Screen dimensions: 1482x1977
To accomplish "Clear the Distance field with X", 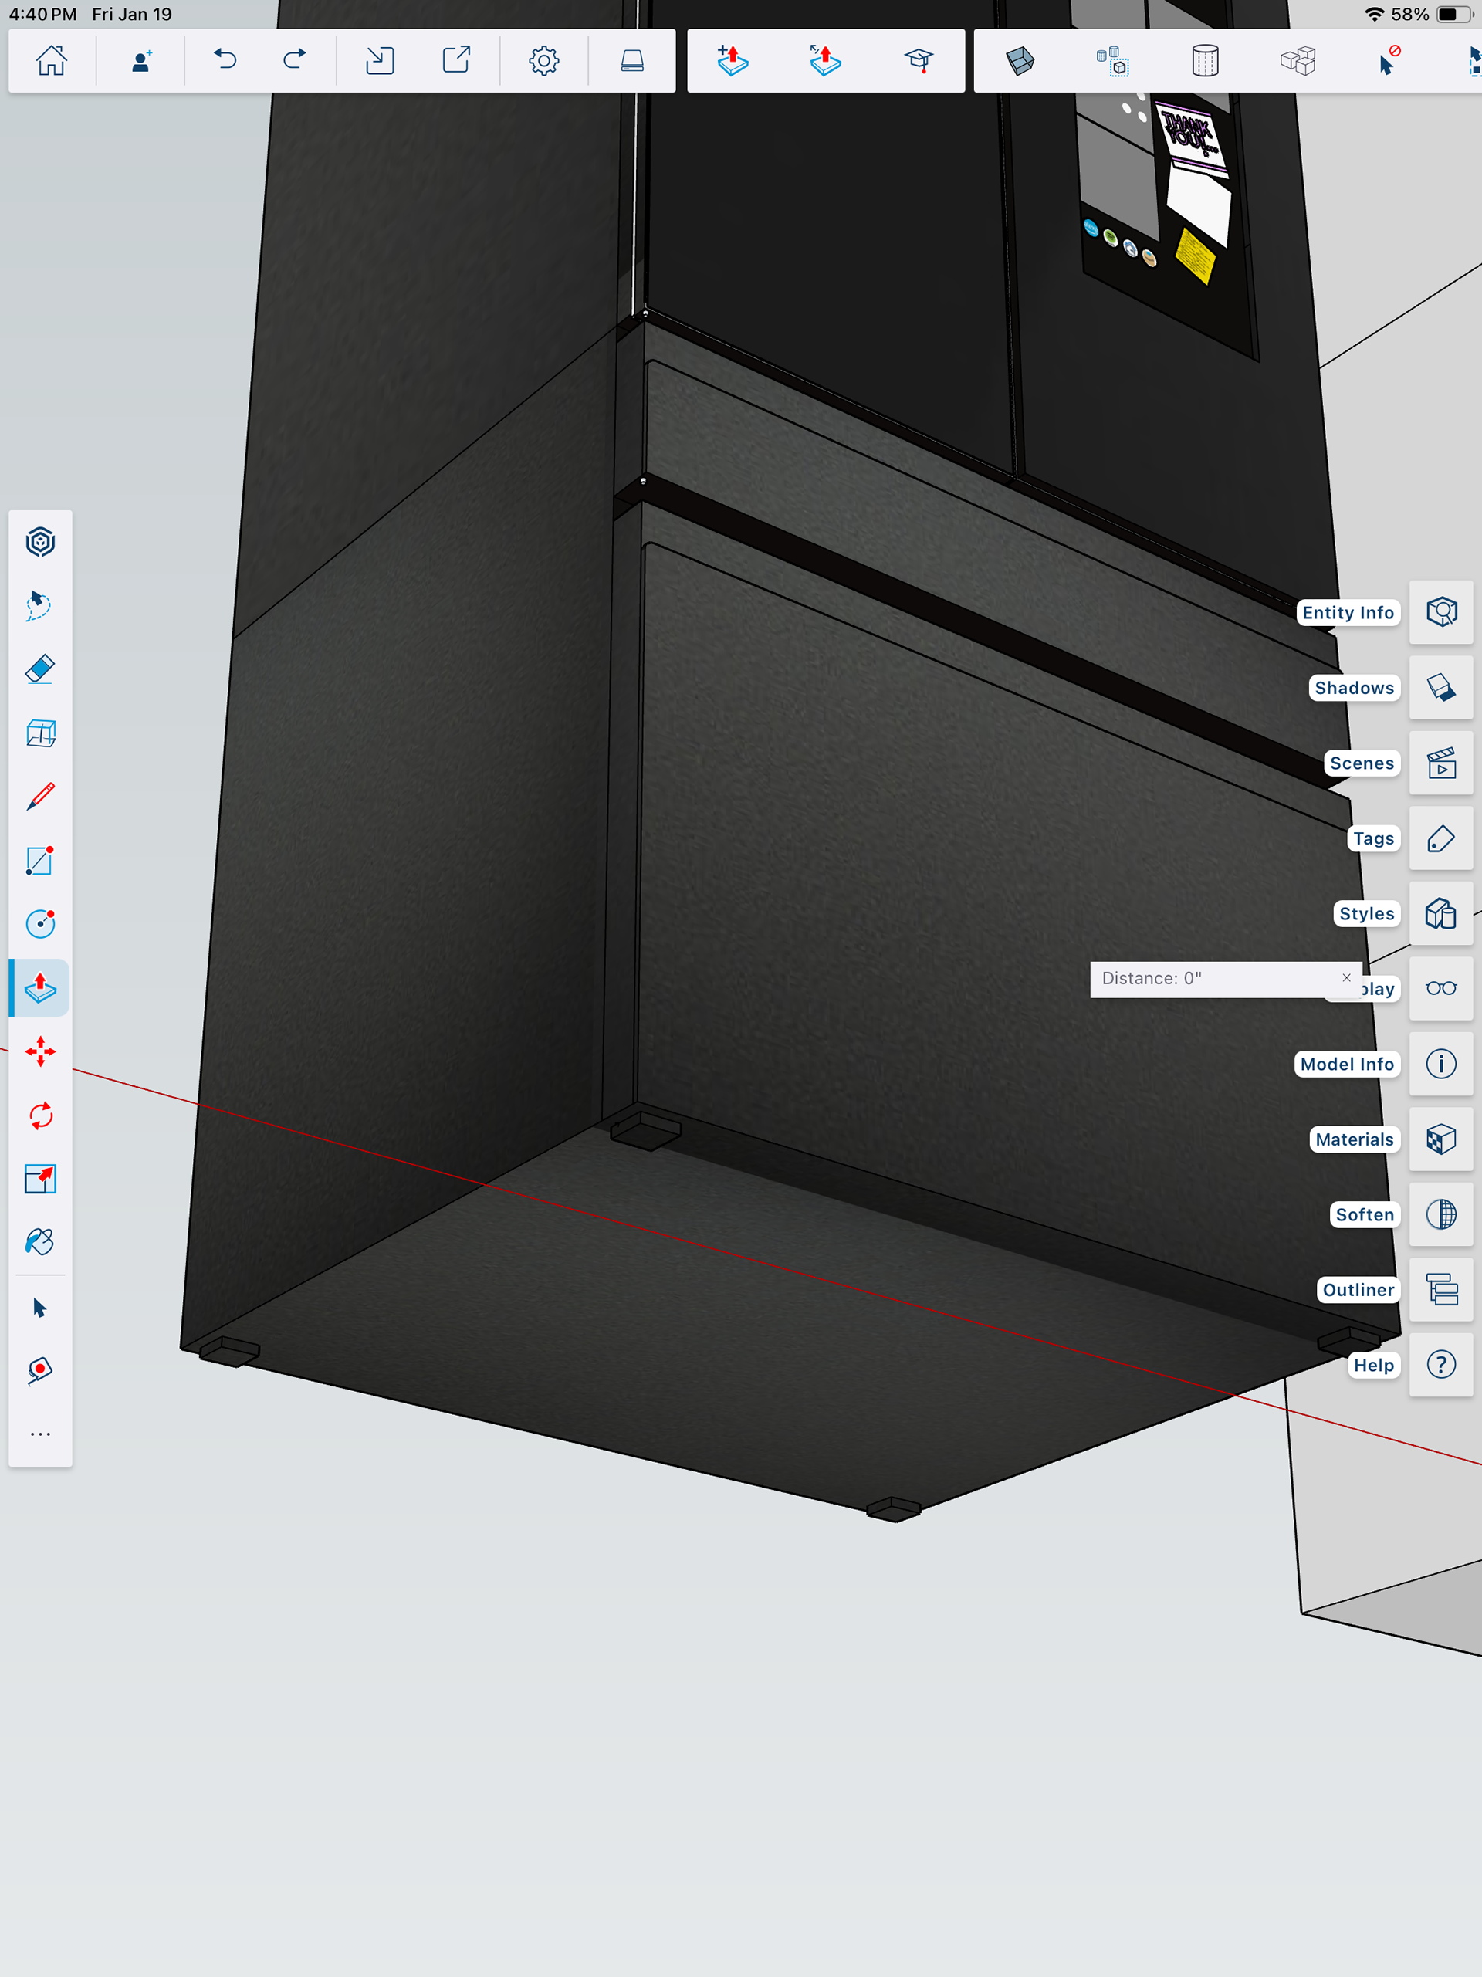I will (1346, 978).
